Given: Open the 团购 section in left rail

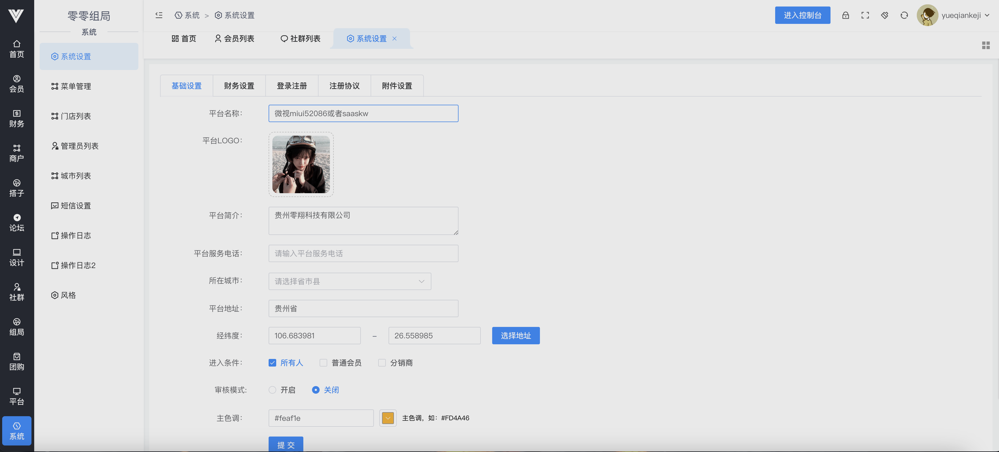Looking at the screenshot, I should point(17,362).
